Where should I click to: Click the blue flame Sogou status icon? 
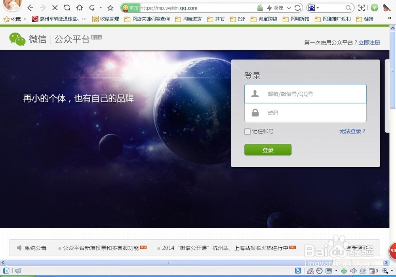coord(298,271)
